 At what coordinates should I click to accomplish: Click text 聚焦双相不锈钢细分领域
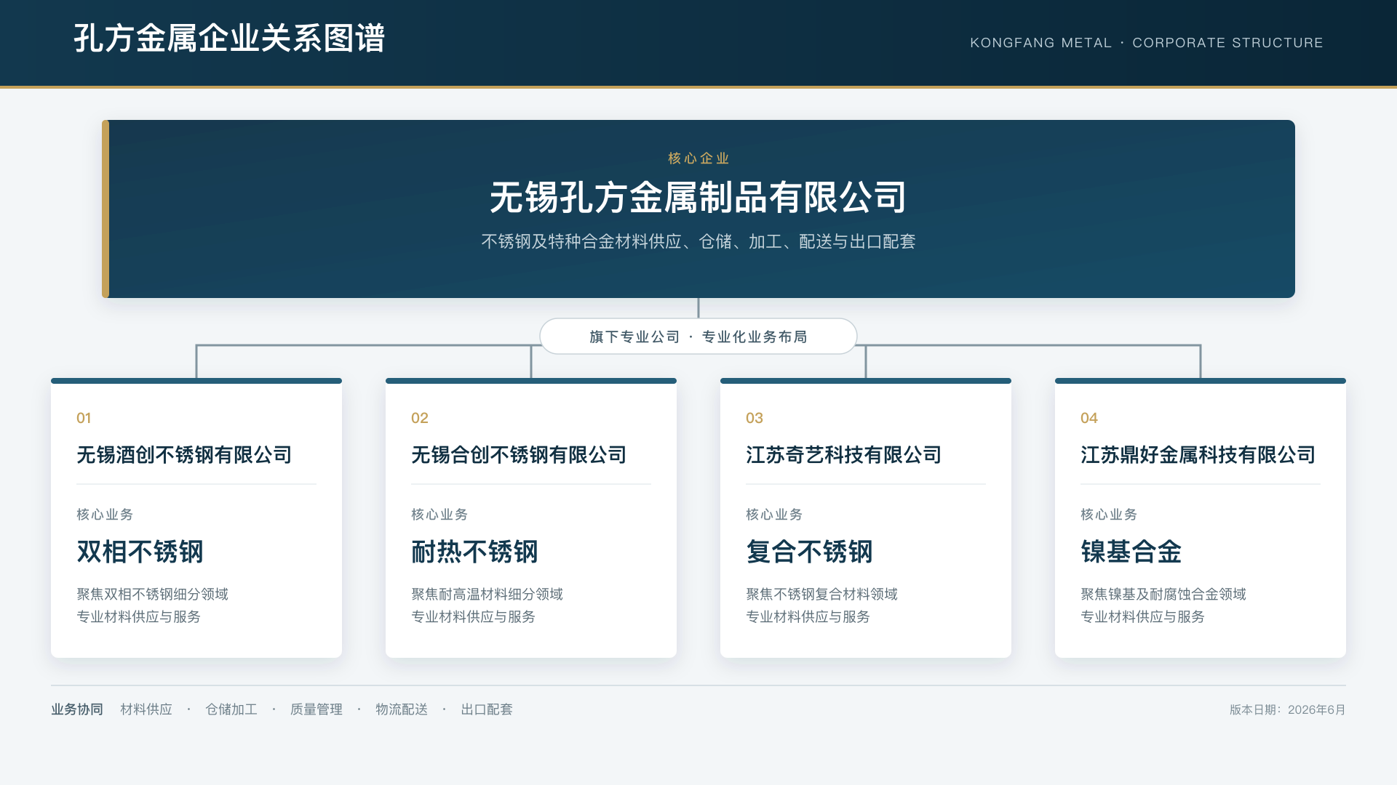tap(153, 595)
